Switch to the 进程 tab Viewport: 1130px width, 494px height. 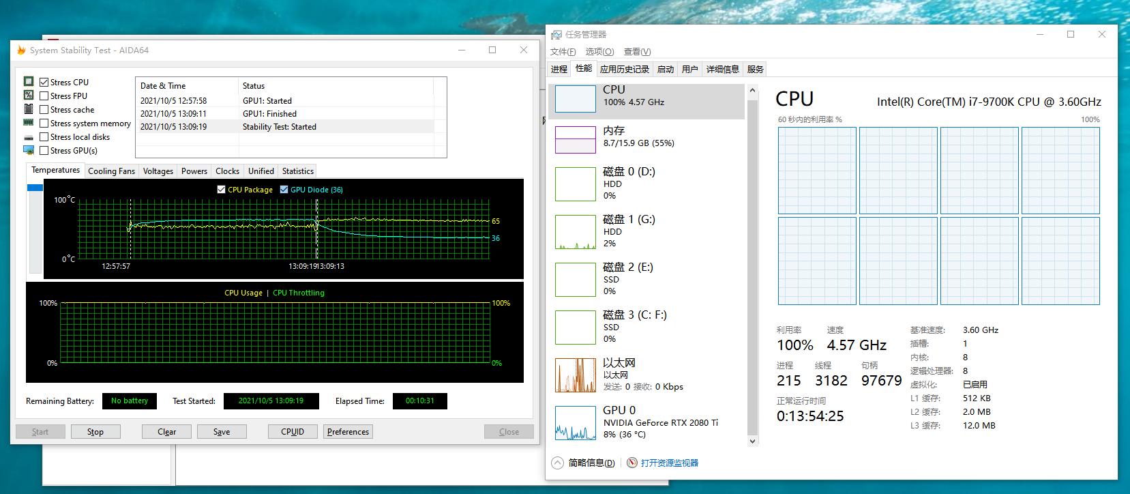coord(559,69)
